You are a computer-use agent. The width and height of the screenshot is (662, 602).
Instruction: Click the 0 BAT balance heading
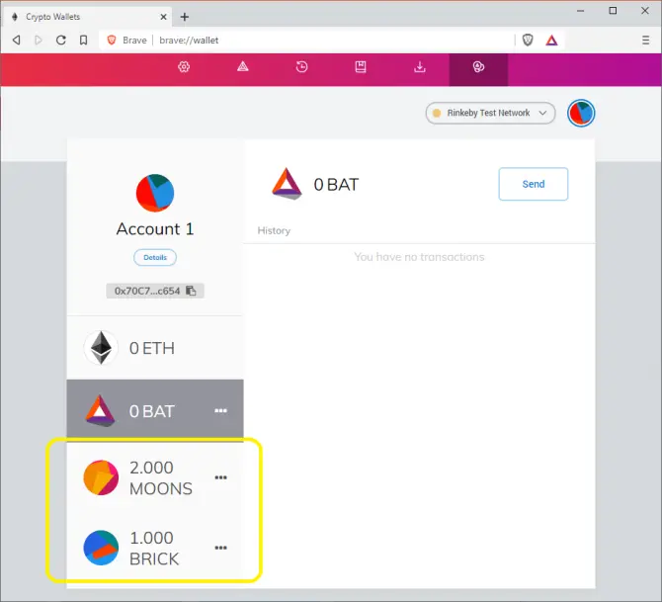(336, 185)
